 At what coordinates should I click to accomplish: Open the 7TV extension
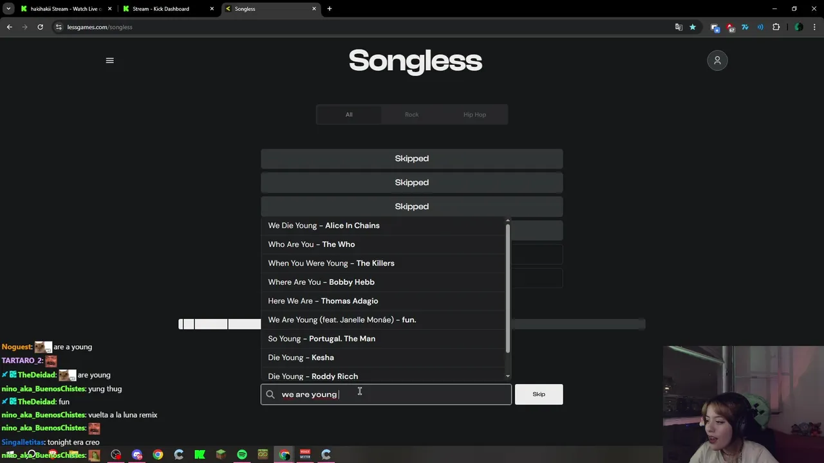click(x=745, y=27)
